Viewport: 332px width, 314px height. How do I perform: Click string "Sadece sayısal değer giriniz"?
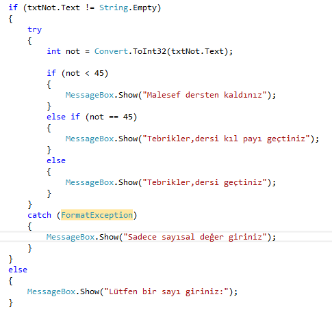click(195, 237)
